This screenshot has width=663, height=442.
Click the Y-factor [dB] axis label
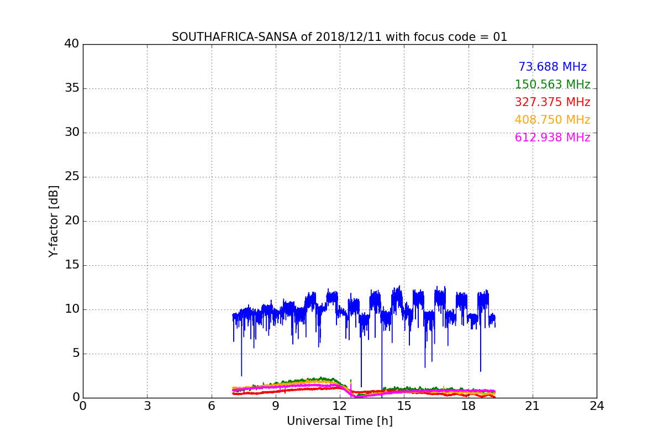coord(54,221)
